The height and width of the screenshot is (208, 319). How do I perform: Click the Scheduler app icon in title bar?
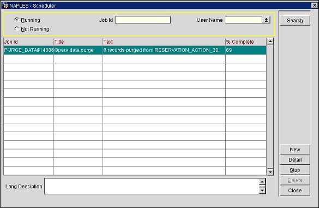pos(5,5)
